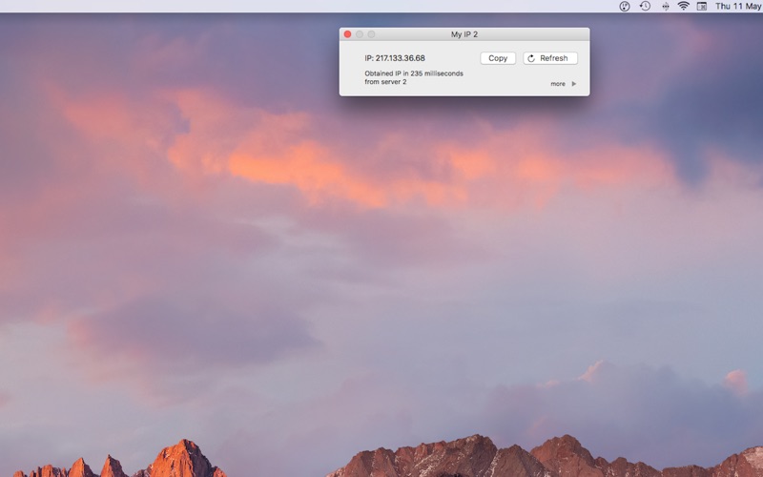The height and width of the screenshot is (477, 763).
Task: Click the "IP:" label prefix
Action: pyautogui.click(x=369, y=58)
